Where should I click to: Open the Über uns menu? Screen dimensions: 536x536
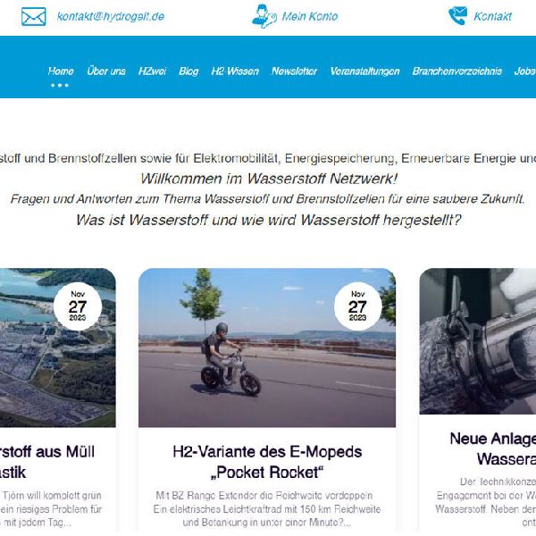[106, 71]
